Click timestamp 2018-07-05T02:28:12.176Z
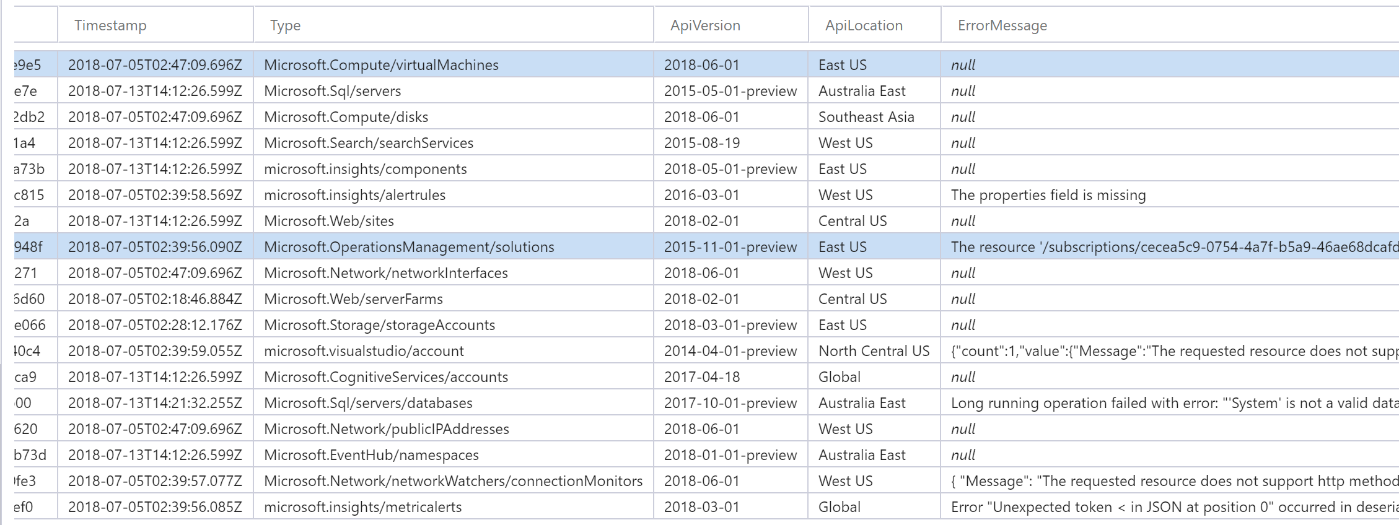The height and width of the screenshot is (525, 1399). coord(155,325)
